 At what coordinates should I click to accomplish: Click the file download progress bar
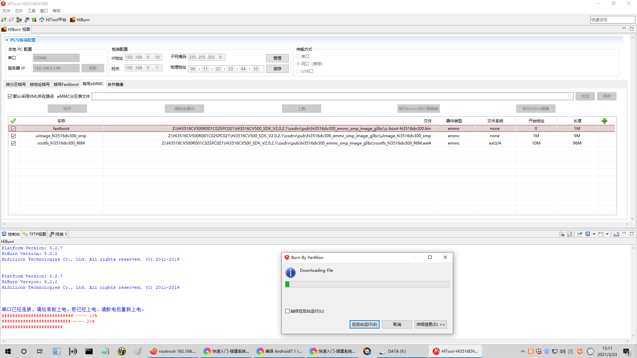tap(367, 284)
